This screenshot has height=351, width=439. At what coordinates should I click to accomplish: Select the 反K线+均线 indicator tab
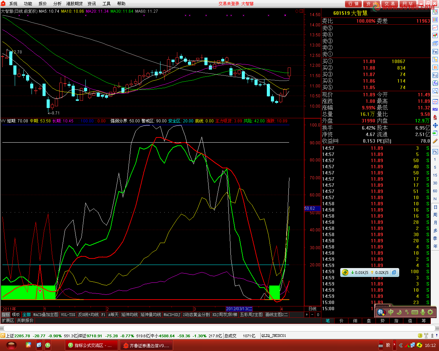88,315
